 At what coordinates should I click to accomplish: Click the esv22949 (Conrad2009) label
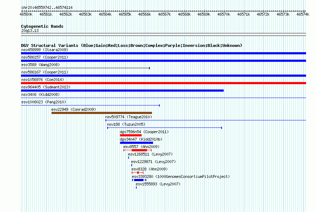[x=73, y=109]
